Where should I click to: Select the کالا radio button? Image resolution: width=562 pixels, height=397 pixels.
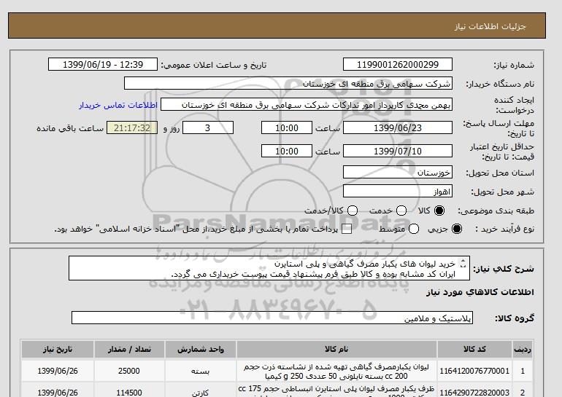(439, 211)
